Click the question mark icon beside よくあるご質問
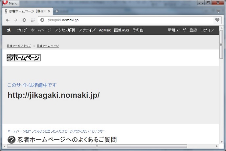Screen dimensions: 226x151 [x=11, y=140]
